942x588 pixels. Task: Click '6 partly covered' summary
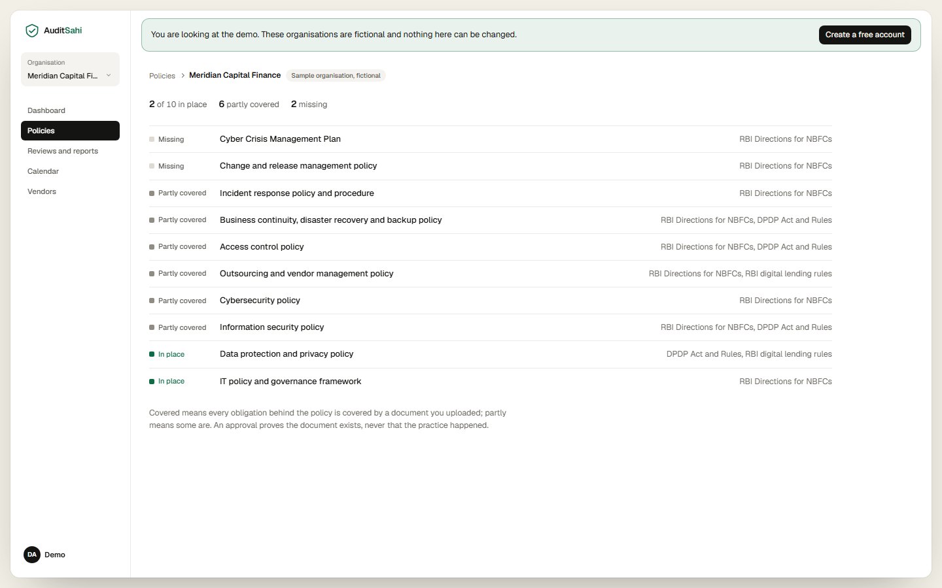(x=249, y=105)
